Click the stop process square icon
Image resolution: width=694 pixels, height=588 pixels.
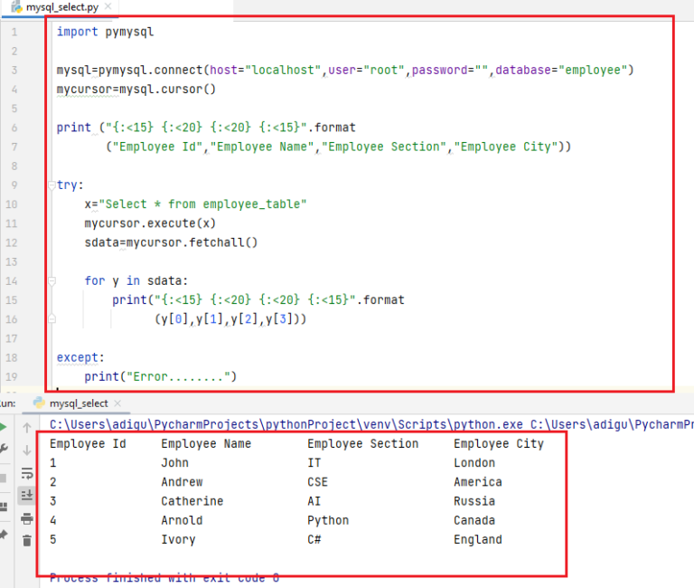coord(3,479)
